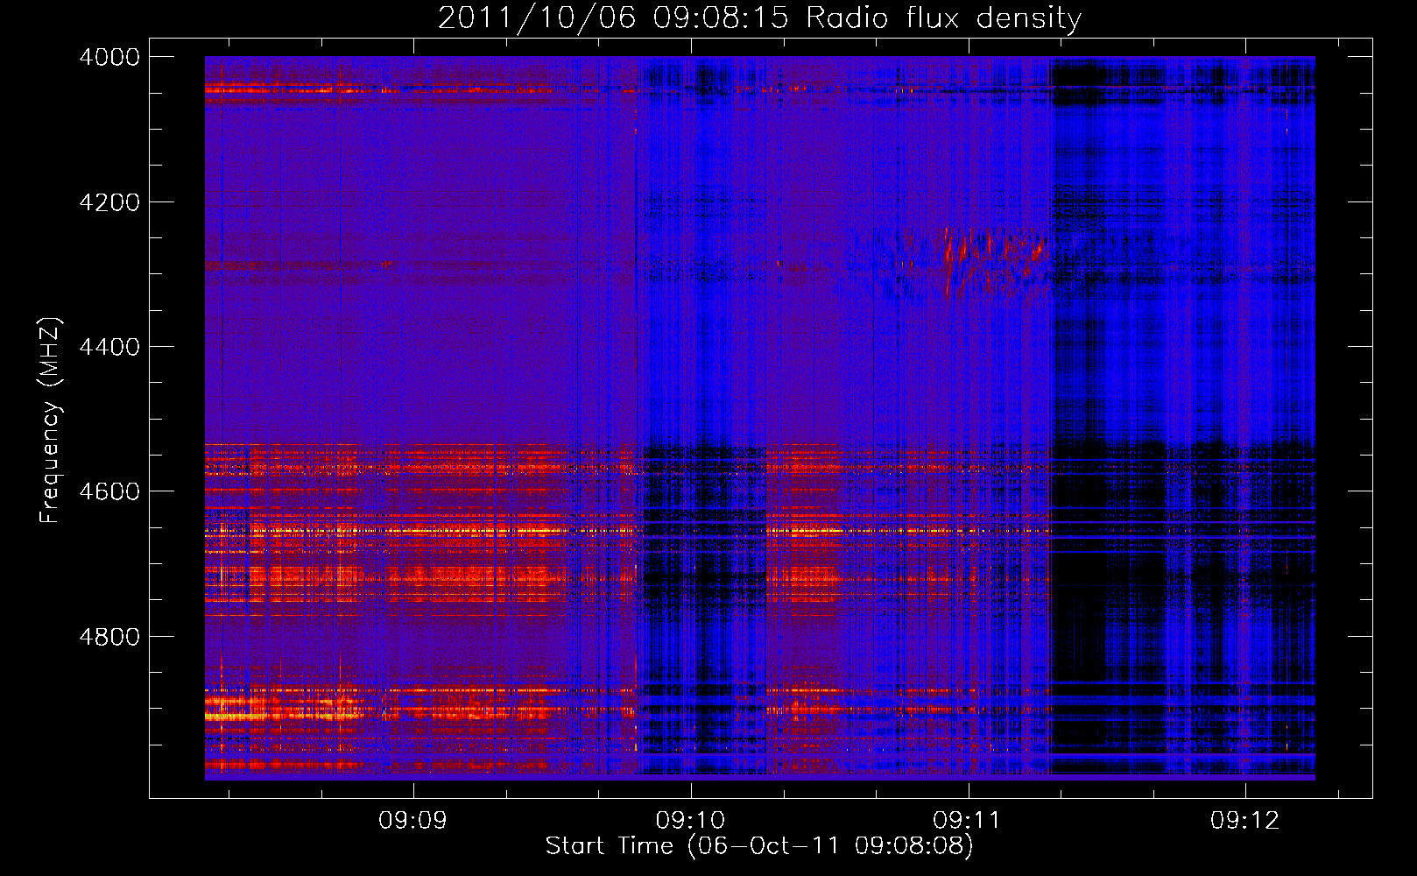
Task: Click the '09:12' time axis label
Action: [1244, 821]
